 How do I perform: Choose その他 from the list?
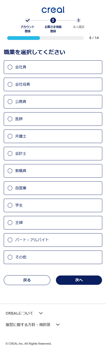coord(53,257)
